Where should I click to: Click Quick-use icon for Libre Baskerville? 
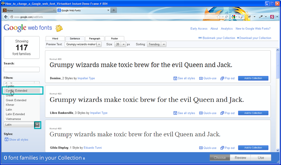point(201,113)
